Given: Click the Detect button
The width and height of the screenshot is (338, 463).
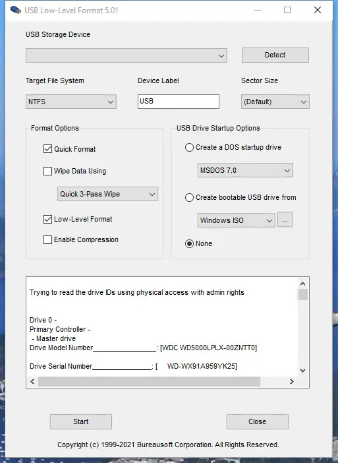Looking at the screenshot, I should [275, 55].
